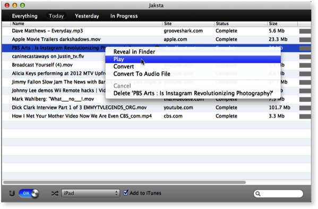
Task: Switch to the Yesterday tab
Action: point(87,16)
